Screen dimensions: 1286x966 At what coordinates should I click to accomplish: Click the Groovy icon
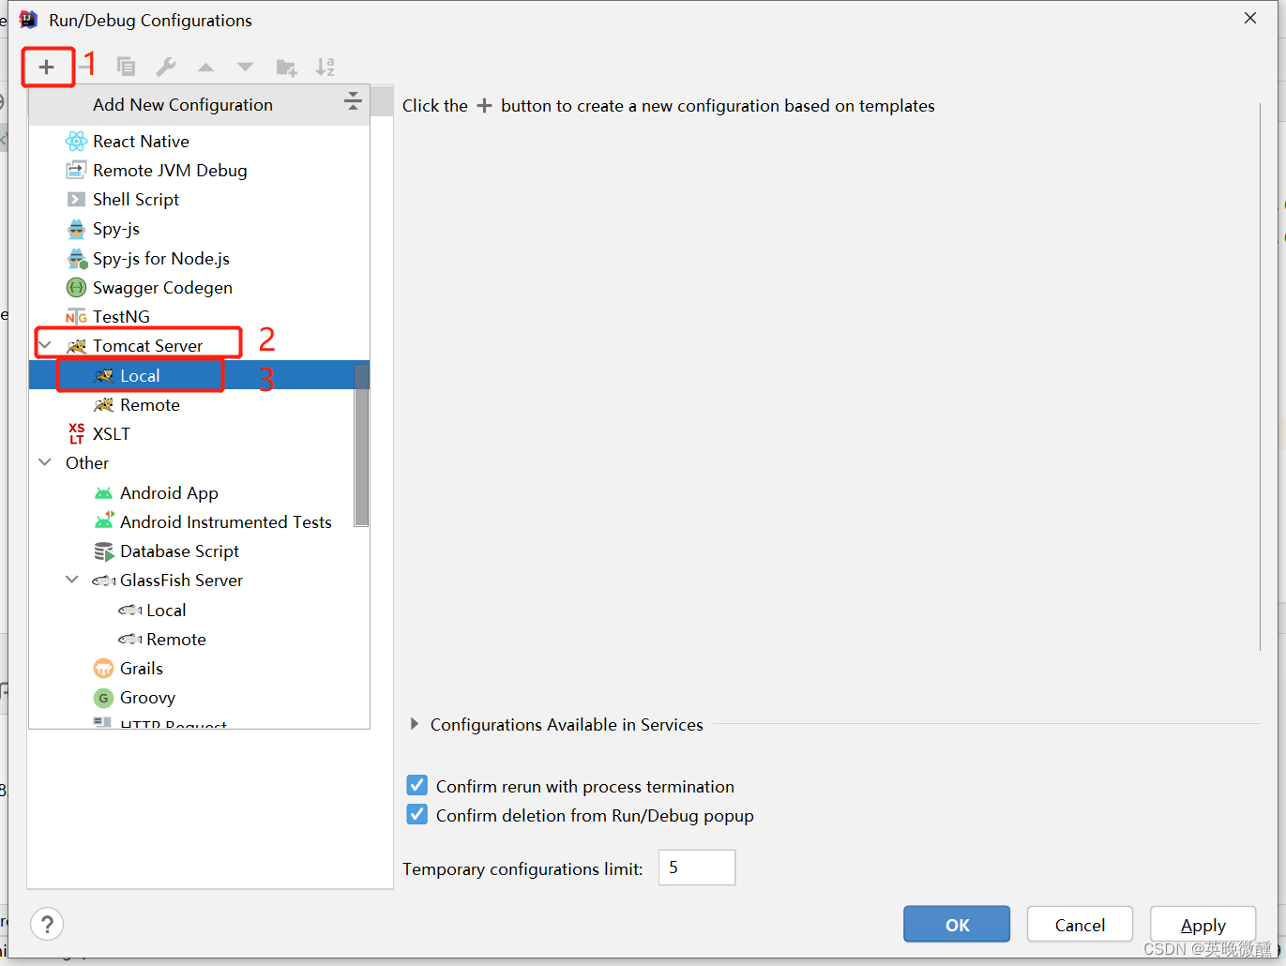coord(103,698)
